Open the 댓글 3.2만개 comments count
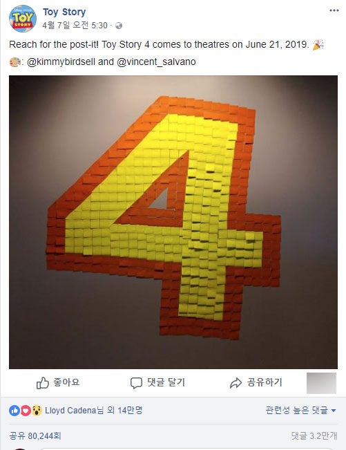 314,436
